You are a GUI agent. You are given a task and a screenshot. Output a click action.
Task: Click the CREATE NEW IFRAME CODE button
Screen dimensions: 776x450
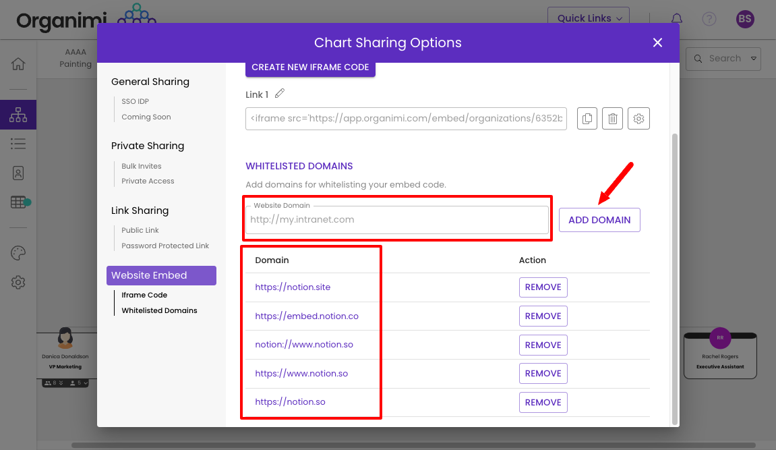click(310, 67)
